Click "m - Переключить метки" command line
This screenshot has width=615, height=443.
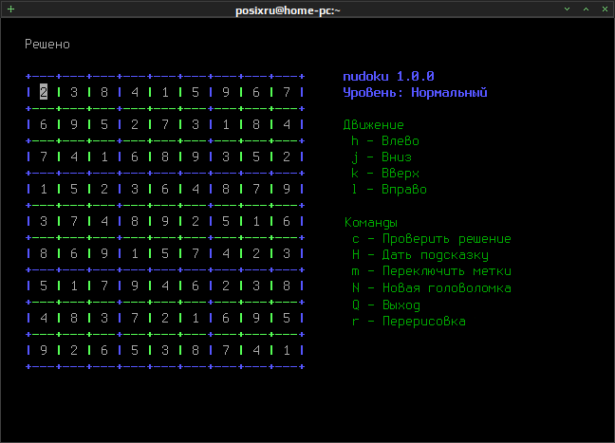[432, 271]
